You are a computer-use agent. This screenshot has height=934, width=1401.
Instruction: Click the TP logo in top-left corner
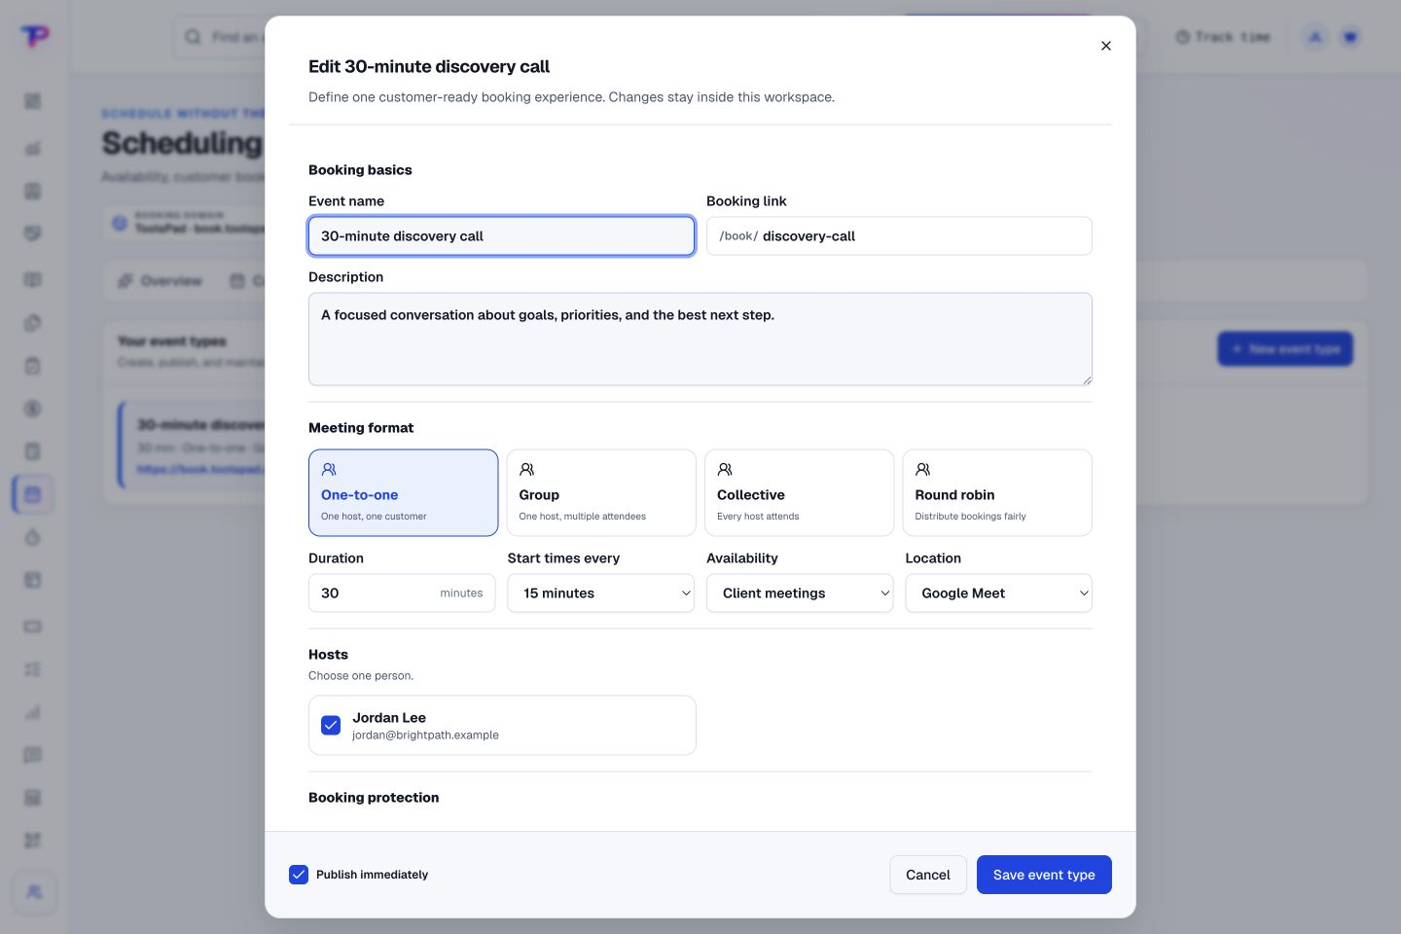(35, 37)
